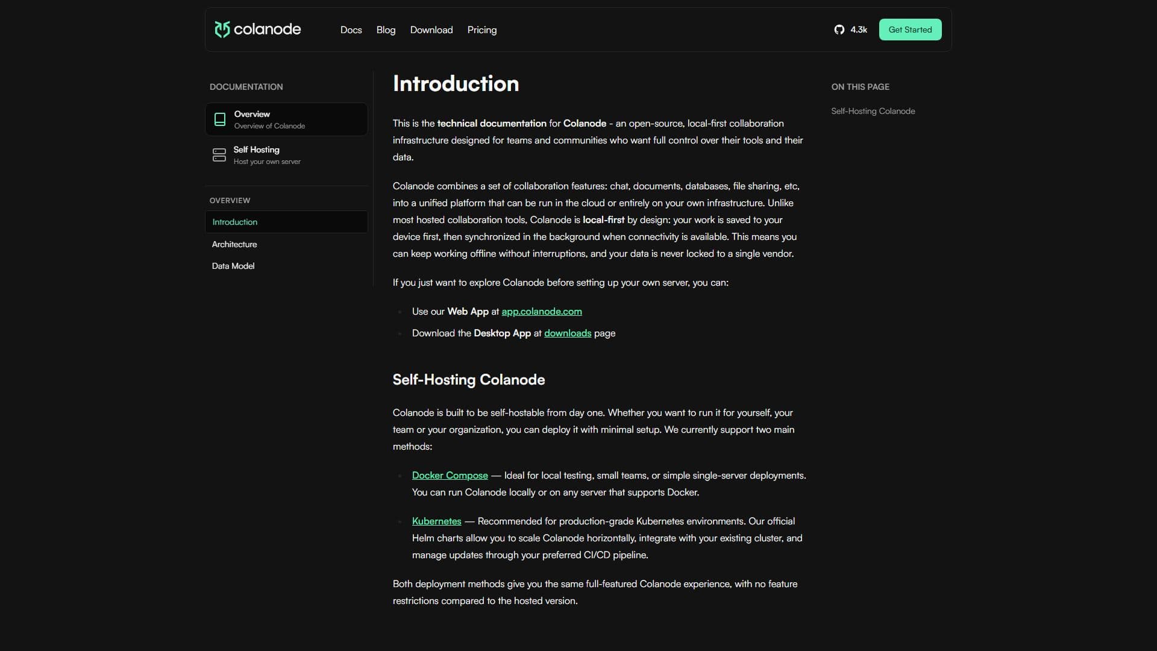Click the 'Host your own server' subtitle
Screen dimensions: 1157x651
pyautogui.click(x=267, y=162)
